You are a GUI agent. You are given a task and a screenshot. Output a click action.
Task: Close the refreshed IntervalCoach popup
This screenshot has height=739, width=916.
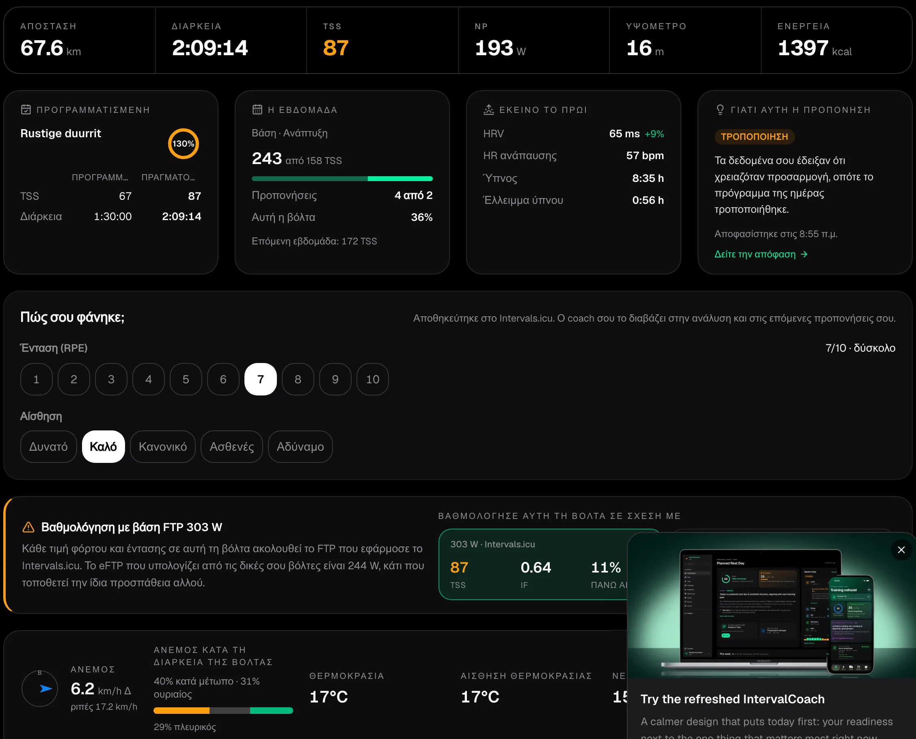click(x=901, y=549)
